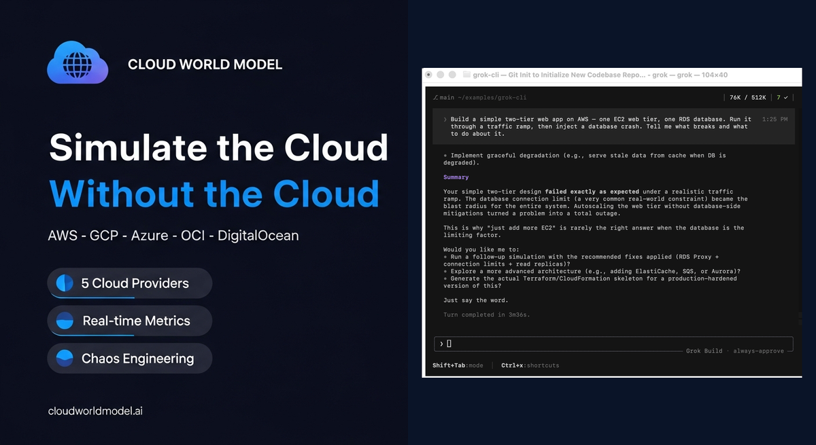Click the checkmark counter showing 7

coord(782,97)
